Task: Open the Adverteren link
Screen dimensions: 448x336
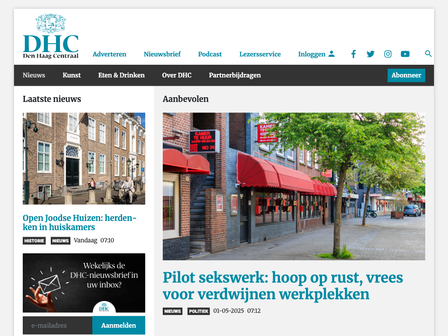Action: [109, 54]
